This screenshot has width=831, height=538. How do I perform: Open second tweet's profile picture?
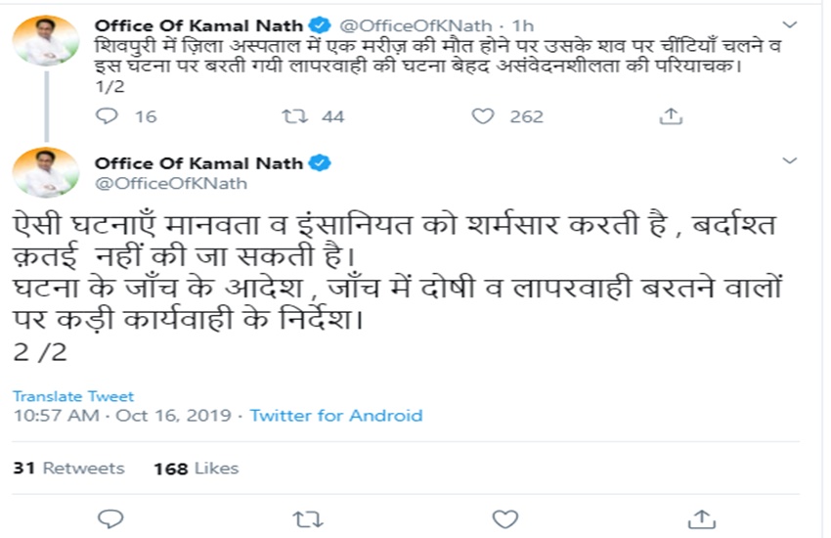[x=46, y=172]
